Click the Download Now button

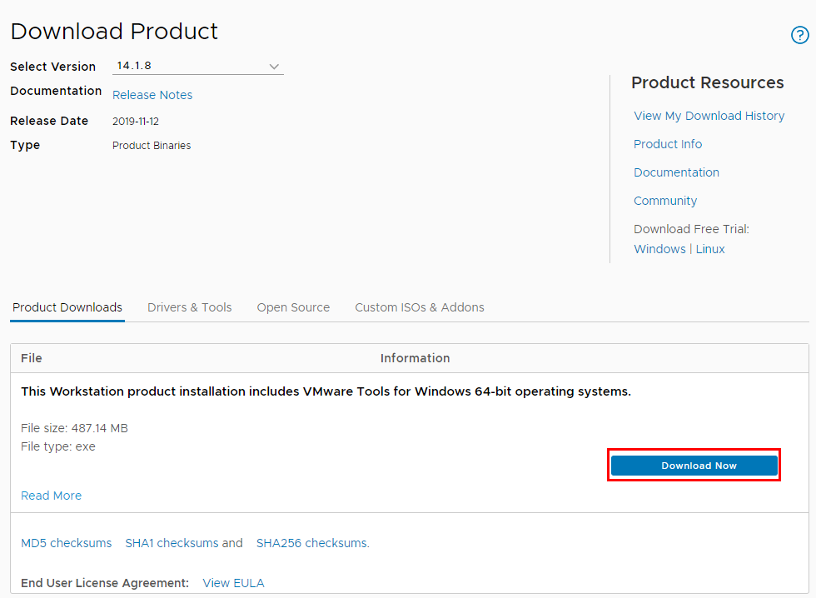click(x=694, y=466)
